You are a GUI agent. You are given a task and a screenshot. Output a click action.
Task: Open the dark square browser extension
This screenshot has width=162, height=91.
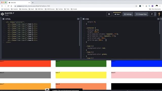click(x=140, y=6)
